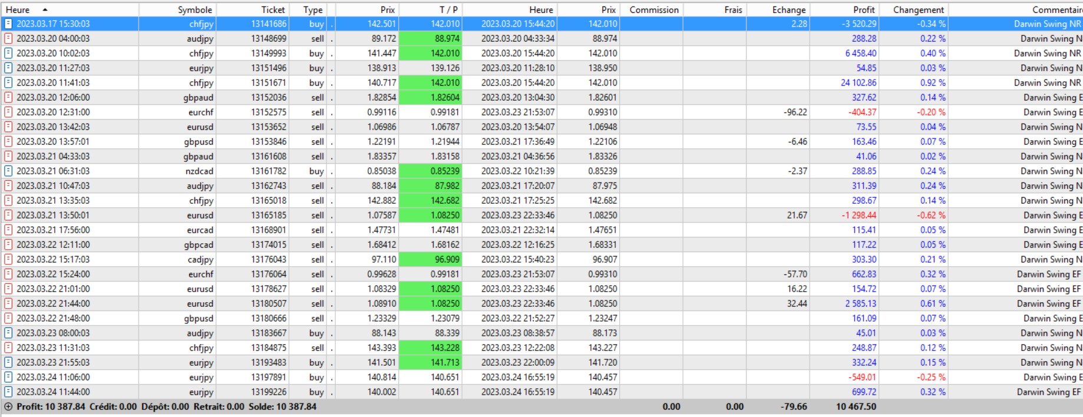Click the green T/P cell 96.909
The image size is (1083, 417).
click(431, 259)
